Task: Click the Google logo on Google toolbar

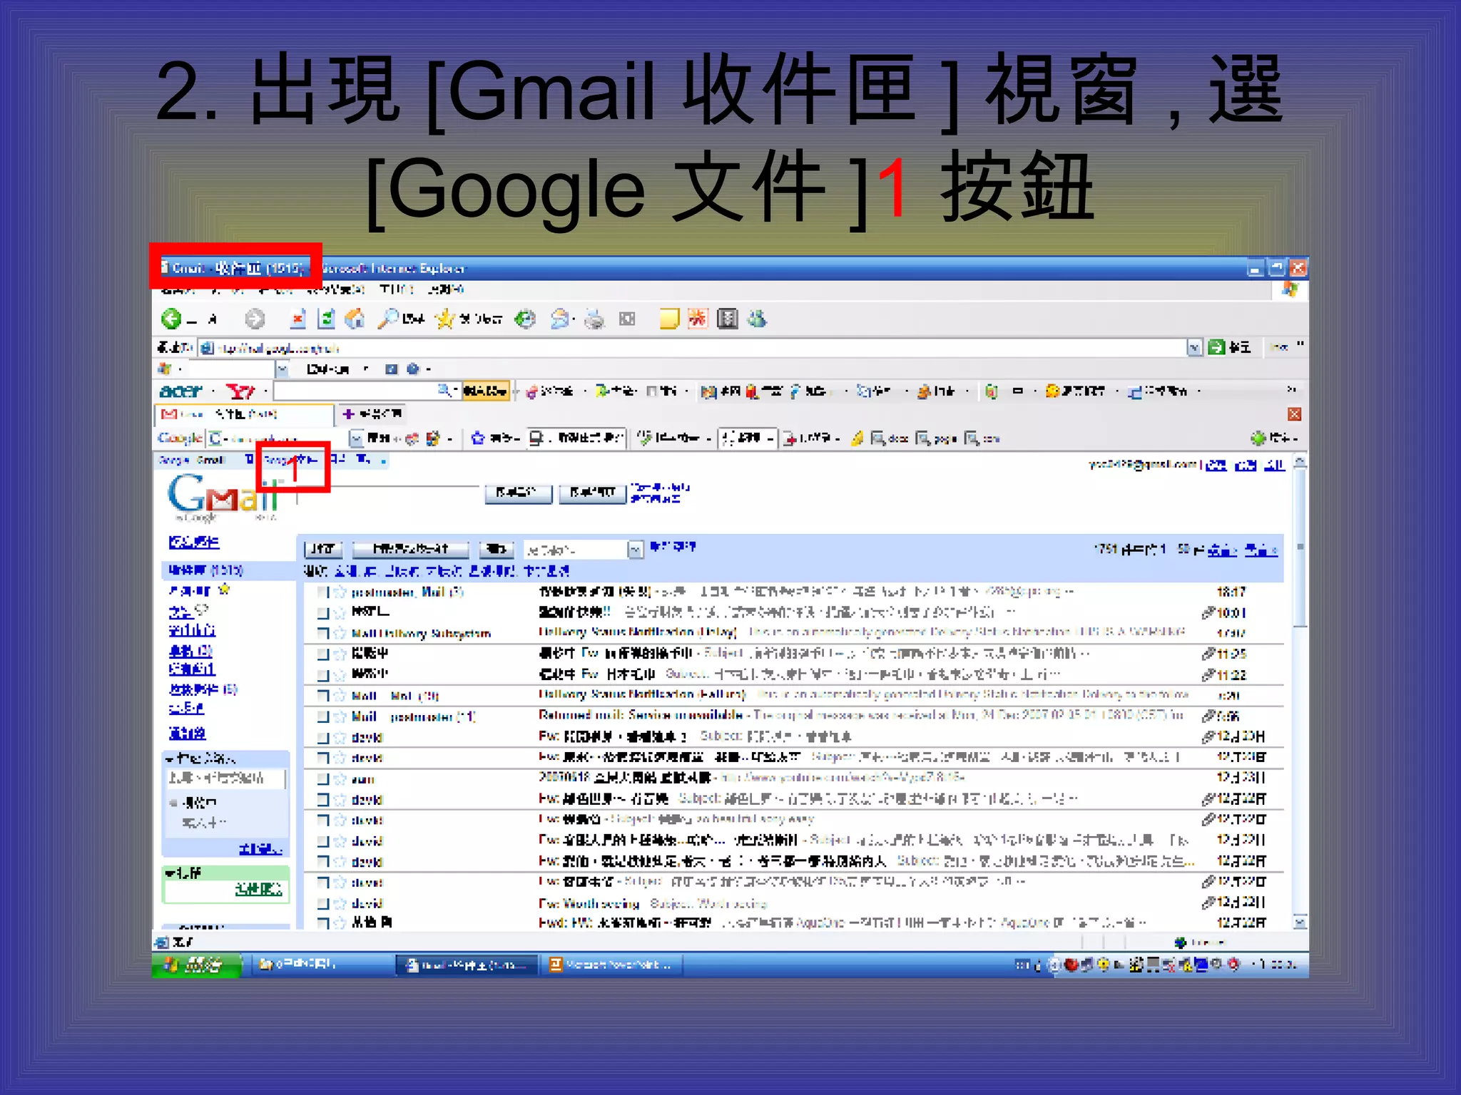Action: [x=180, y=438]
